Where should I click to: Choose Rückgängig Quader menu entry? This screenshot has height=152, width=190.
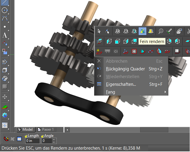[131, 69]
